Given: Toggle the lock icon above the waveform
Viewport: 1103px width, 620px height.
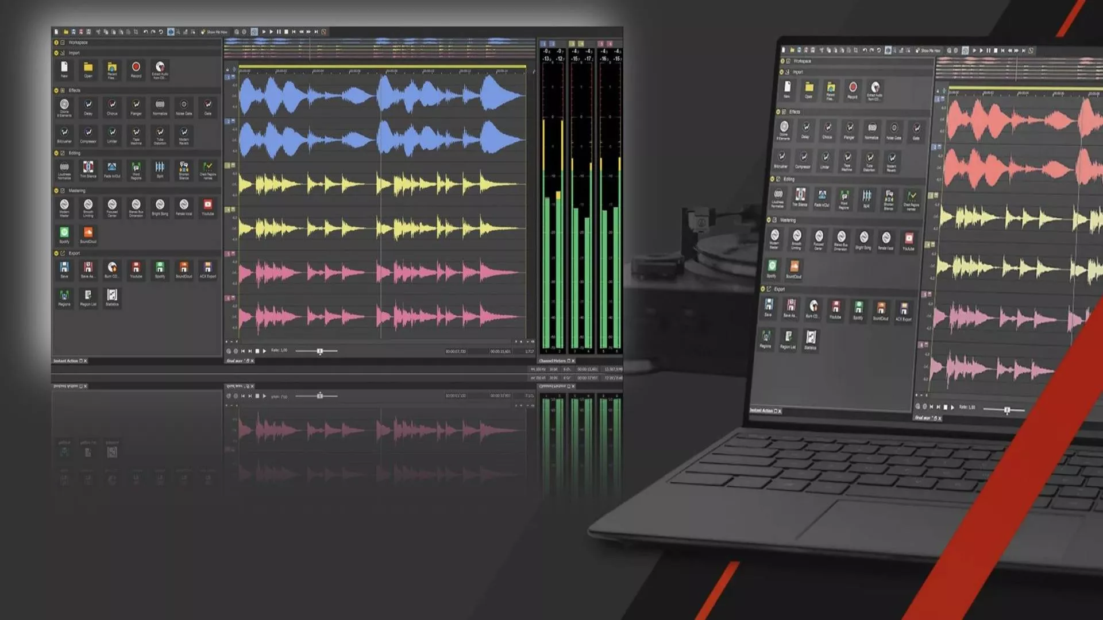Looking at the screenshot, I should point(227,69).
